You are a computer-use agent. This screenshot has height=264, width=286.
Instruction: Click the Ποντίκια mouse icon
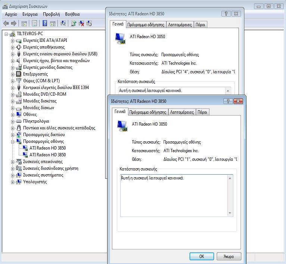point(19,128)
